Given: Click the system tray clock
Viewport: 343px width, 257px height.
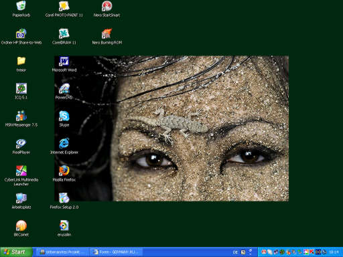Looking at the screenshot, I should point(334,252).
